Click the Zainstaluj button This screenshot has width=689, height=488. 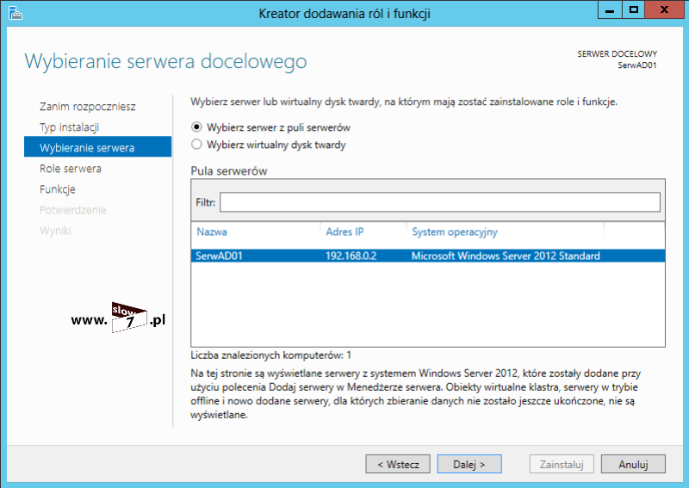[561, 464]
